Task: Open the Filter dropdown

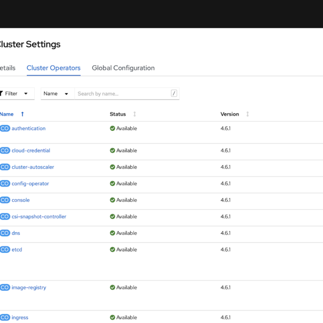Action: pos(16,93)
